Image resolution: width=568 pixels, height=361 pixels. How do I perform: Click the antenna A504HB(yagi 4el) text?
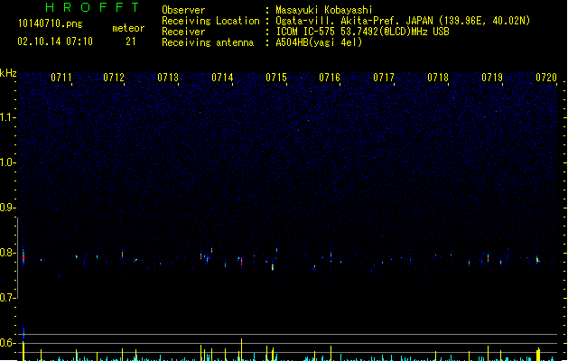click(319, 42)
